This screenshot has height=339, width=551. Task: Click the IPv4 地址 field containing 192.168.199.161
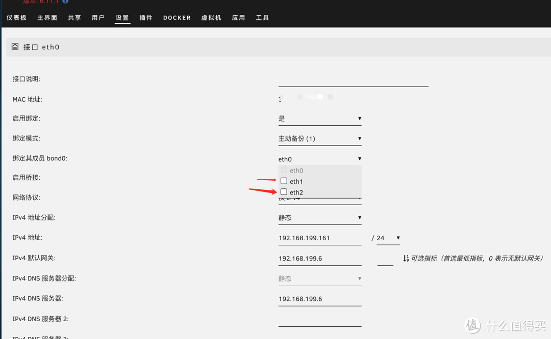tap(320, 238)
